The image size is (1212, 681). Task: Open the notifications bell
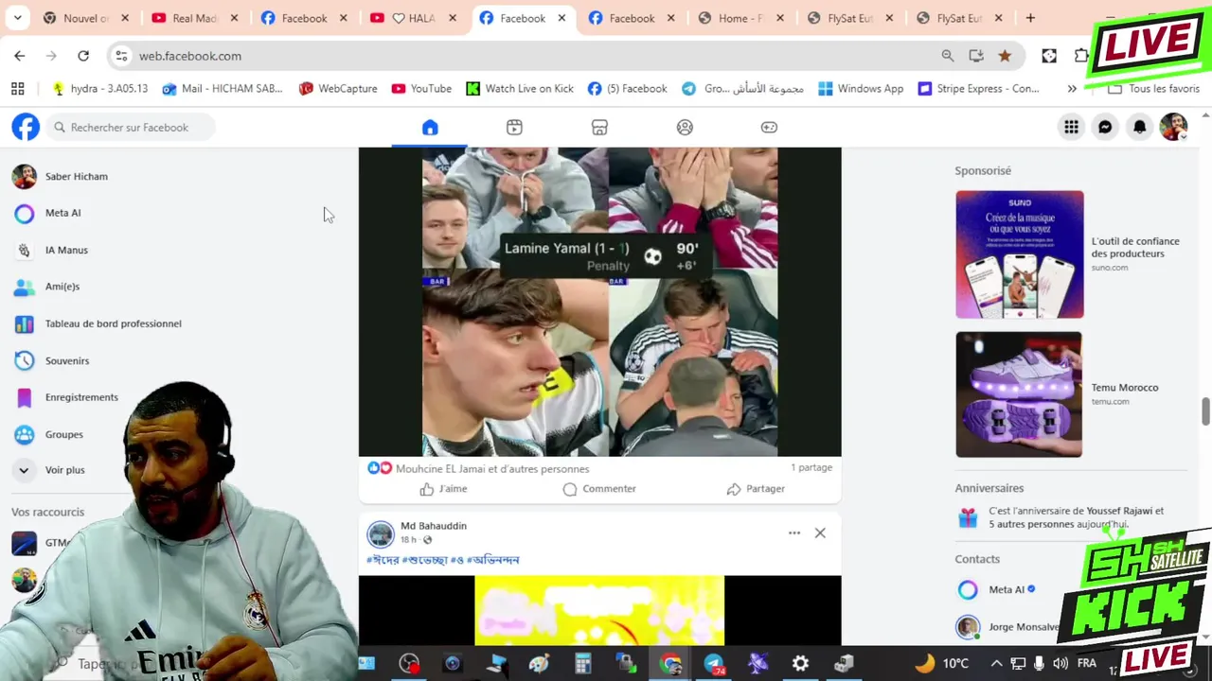click(x=1139, y=127)
